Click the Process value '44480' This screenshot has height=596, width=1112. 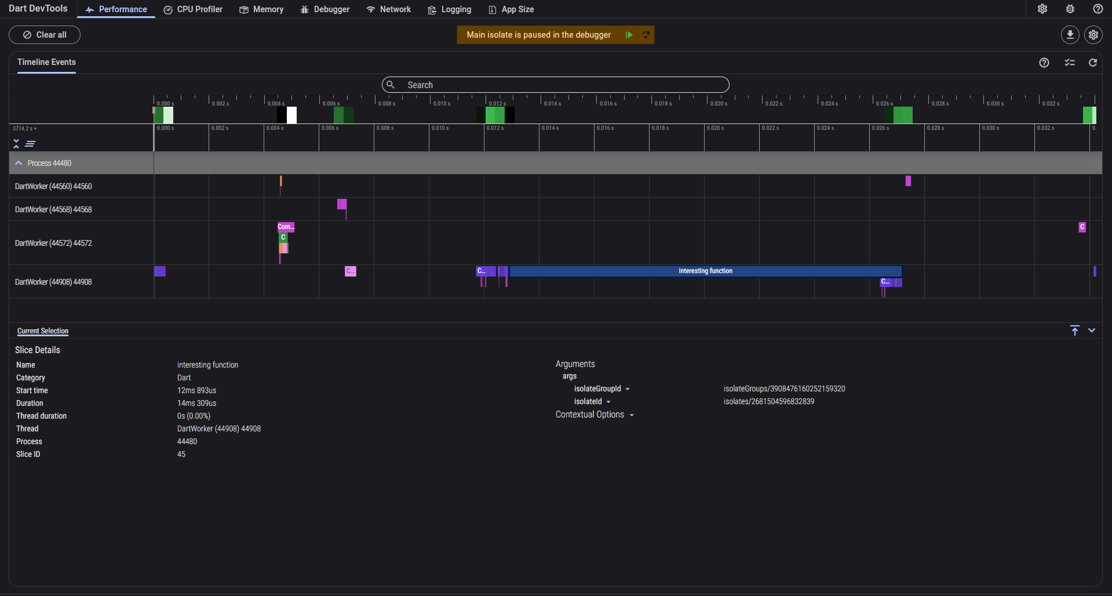tap(187, 441)
